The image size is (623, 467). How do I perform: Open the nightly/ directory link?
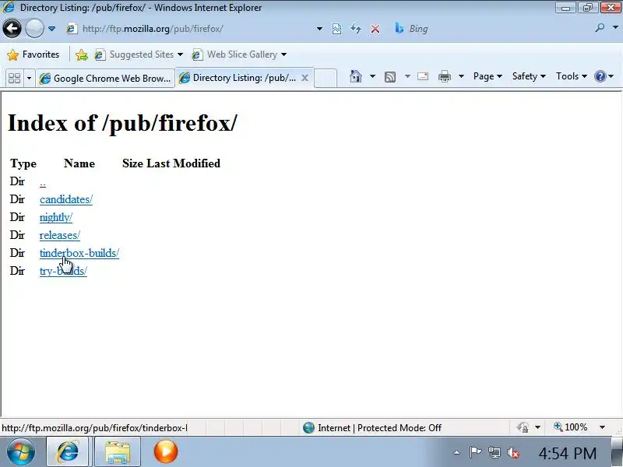tap(56, 217)
